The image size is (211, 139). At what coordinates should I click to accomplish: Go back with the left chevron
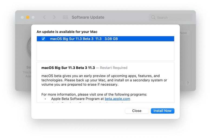pos(44,17)
